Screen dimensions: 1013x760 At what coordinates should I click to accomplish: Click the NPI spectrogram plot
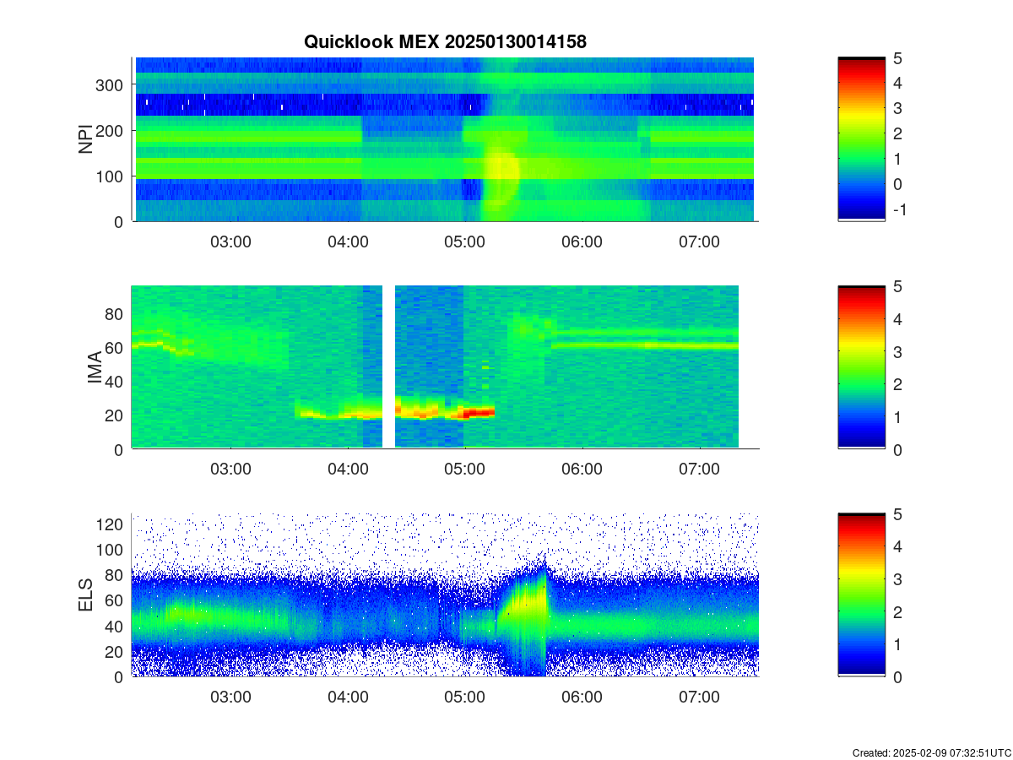(445, 139)
